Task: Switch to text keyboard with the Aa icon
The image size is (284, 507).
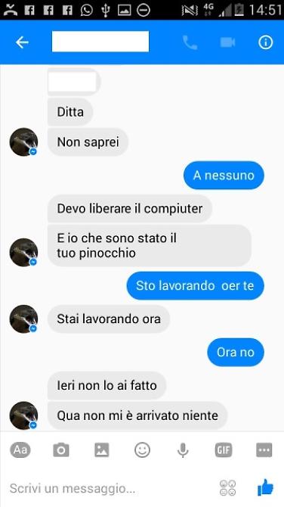Action: (x=20, y=449)
